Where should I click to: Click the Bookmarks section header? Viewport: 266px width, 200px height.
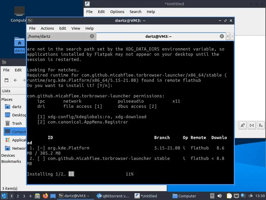click(x=11, y=161)
